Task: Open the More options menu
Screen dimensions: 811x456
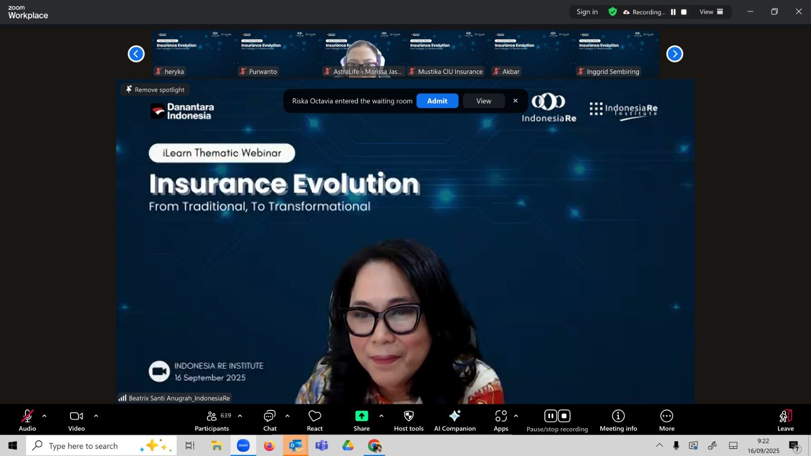Action: point(667,421)
